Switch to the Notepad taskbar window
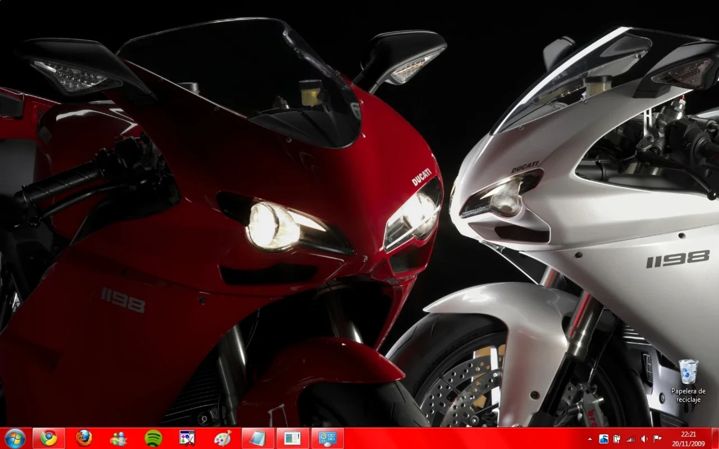The image size is (719, 449). click(258, 438)
